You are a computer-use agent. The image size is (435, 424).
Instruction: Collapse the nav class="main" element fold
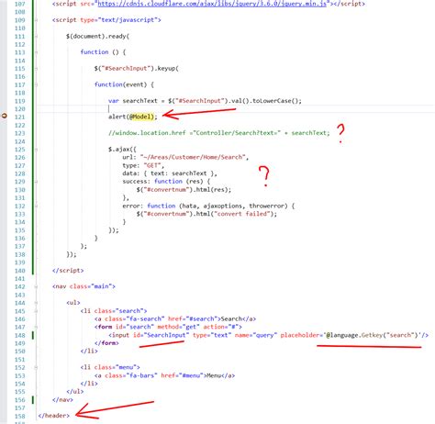[36, 286]
